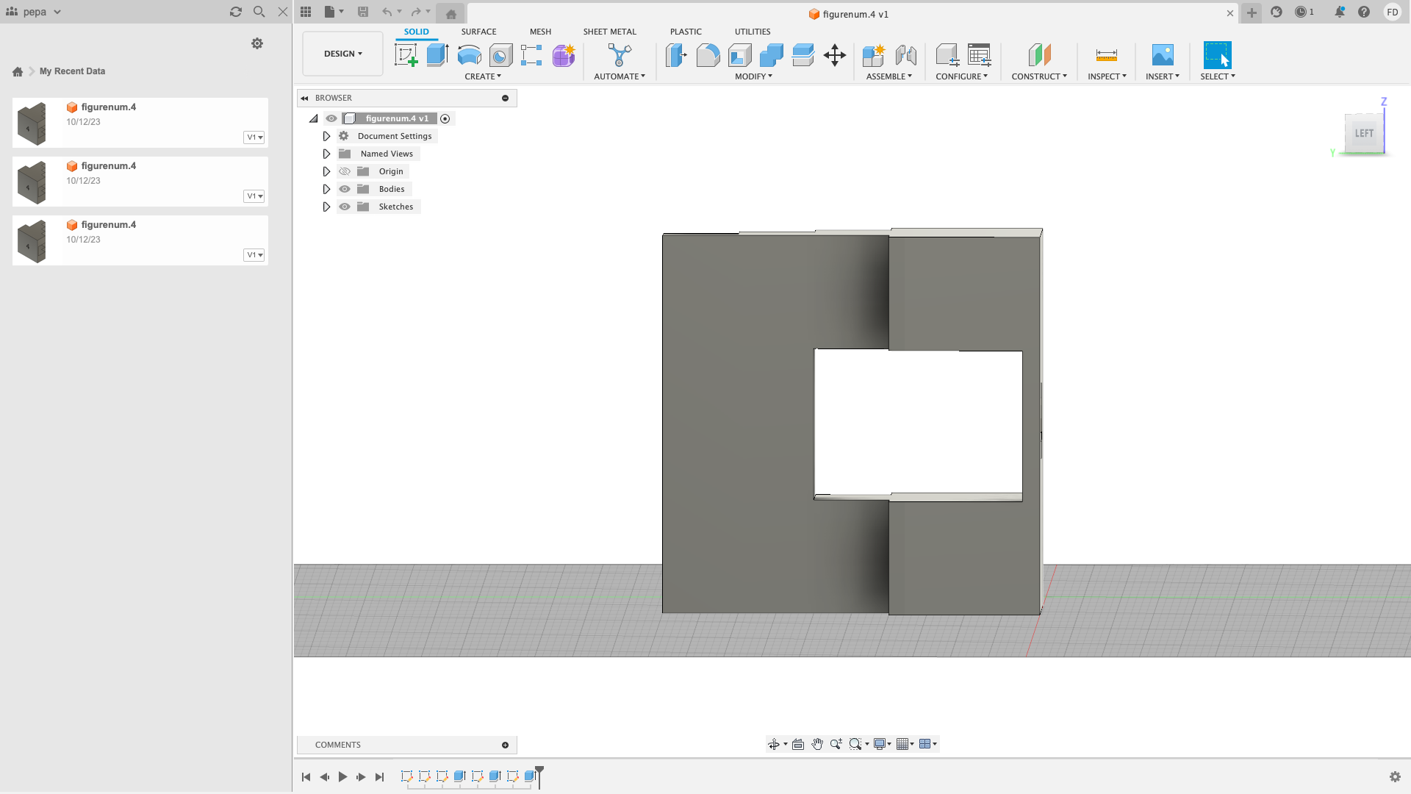The width and height of the screenshot is (1411, 794).
Task: Click the Save icon
Action: click(363, 12)
